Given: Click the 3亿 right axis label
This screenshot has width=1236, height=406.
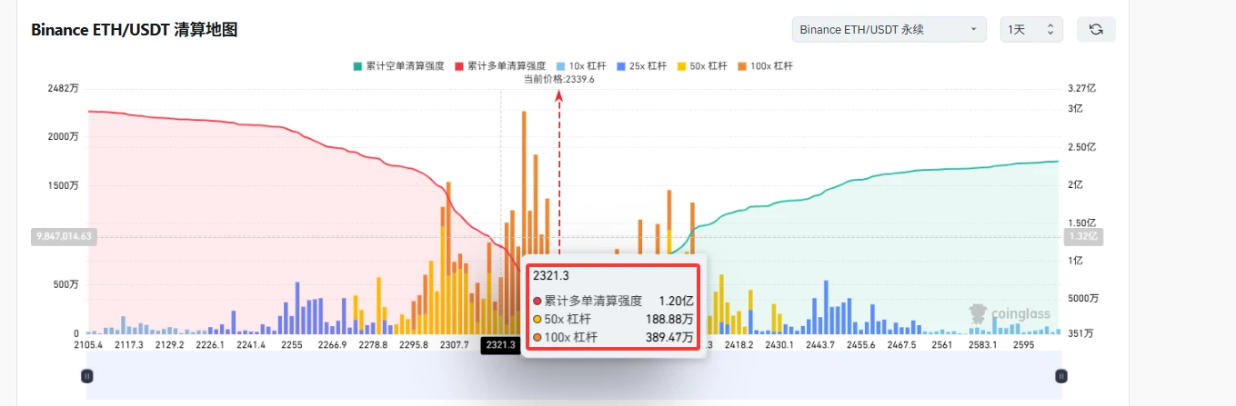Looking at the screenshot, I should tap(1076, 108).
